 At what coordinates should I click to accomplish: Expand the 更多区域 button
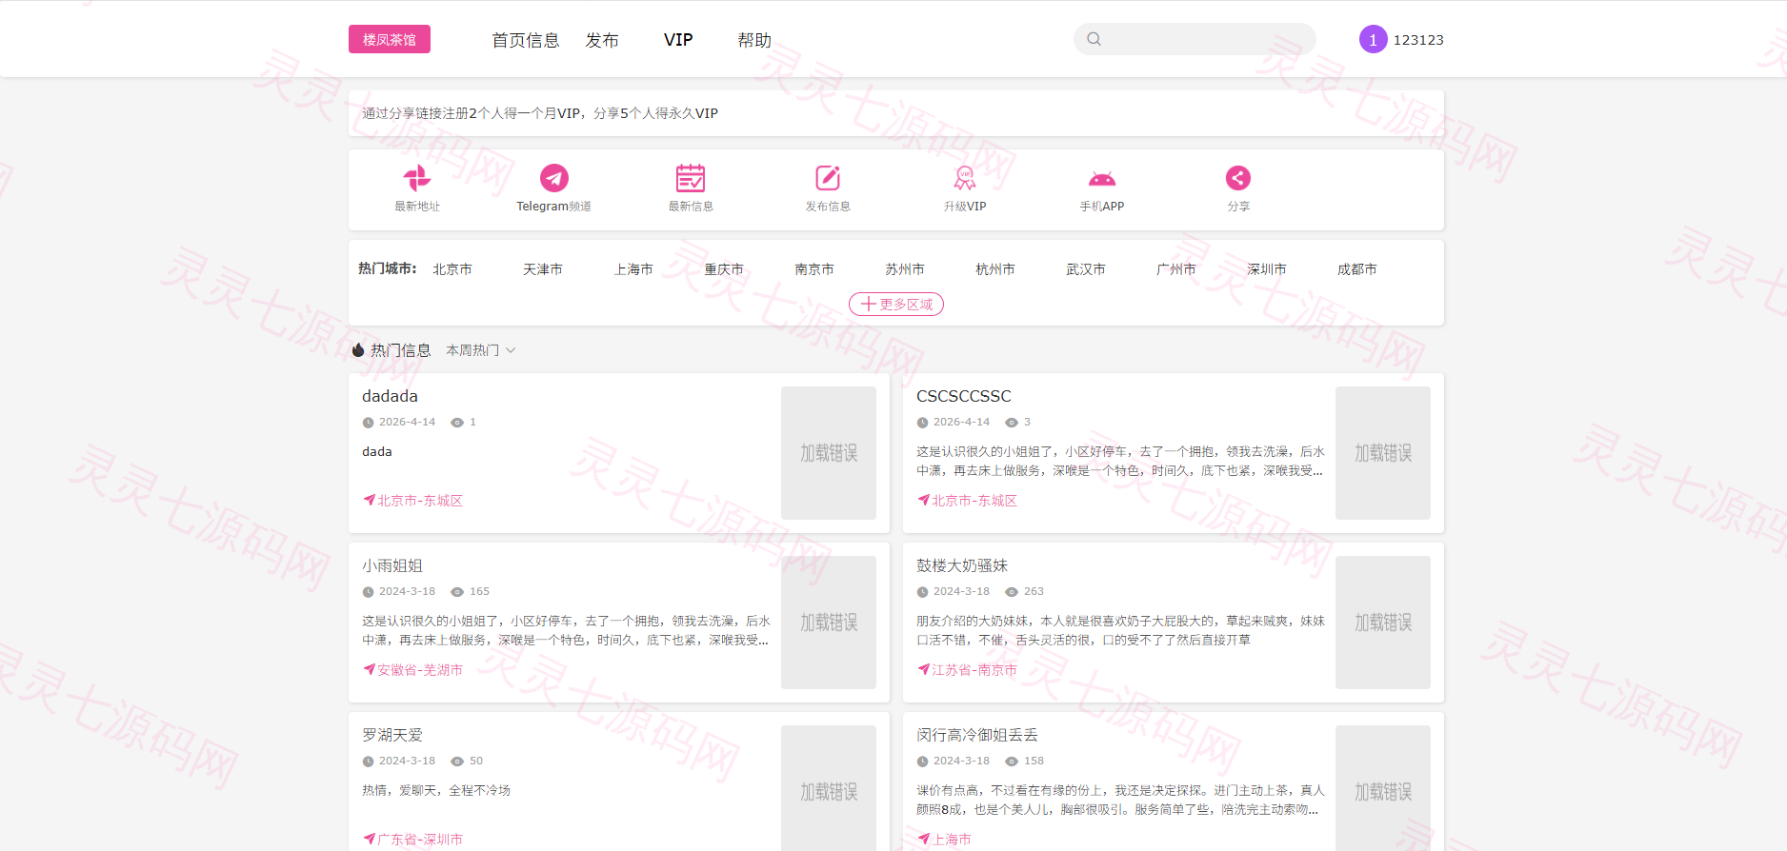pos(896,304)
